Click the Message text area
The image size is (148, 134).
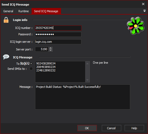tap(82, 97)
